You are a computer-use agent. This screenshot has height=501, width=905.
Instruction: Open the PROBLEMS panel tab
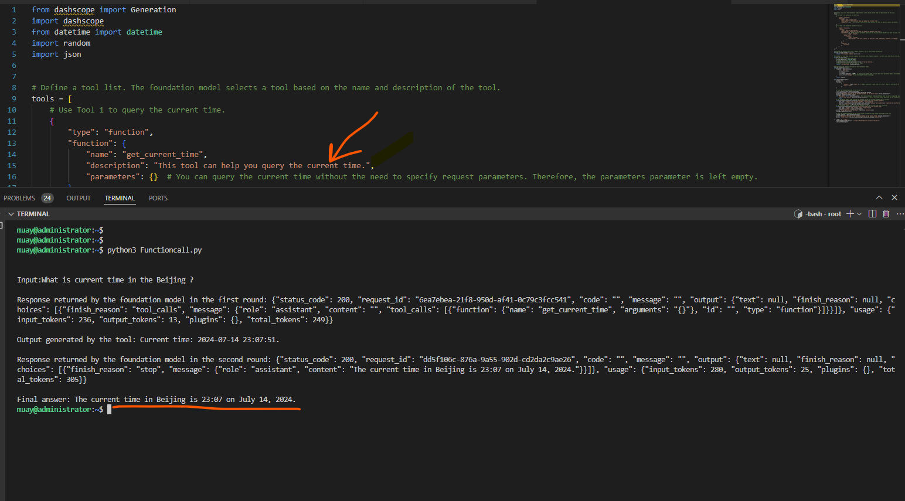[19, 198]
